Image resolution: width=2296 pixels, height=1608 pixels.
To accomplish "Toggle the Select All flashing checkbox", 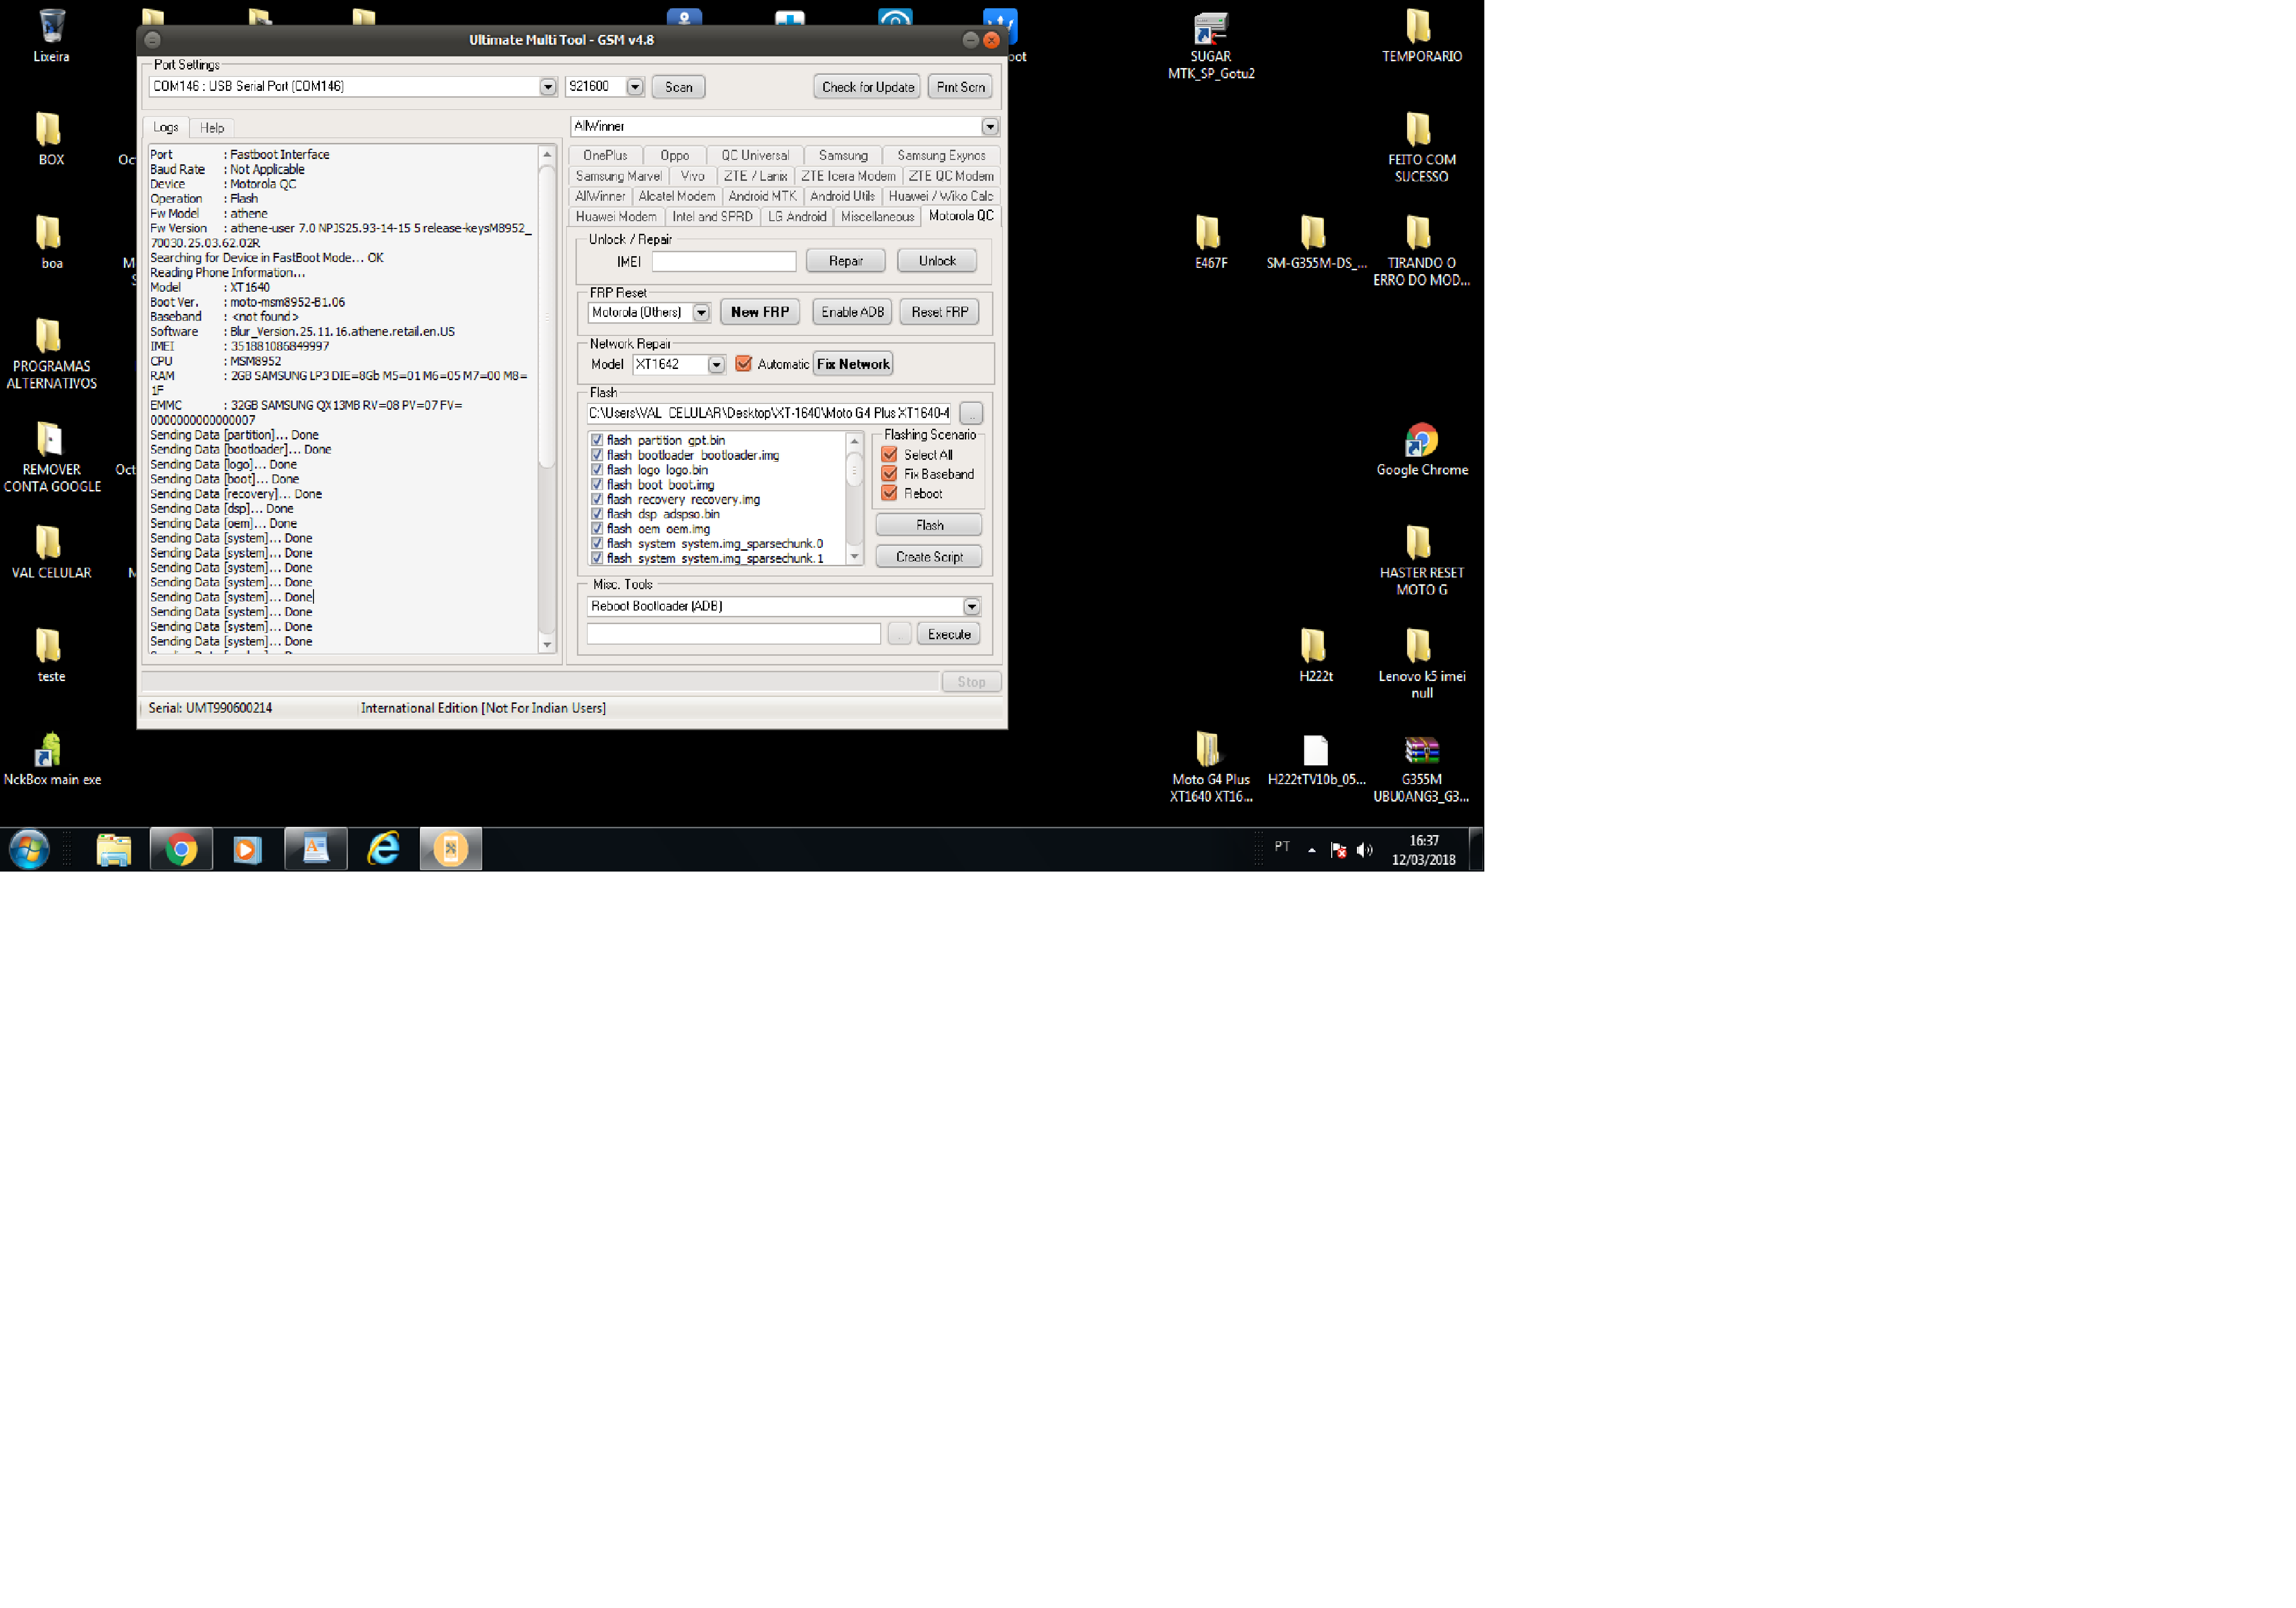I will (889, 454).
